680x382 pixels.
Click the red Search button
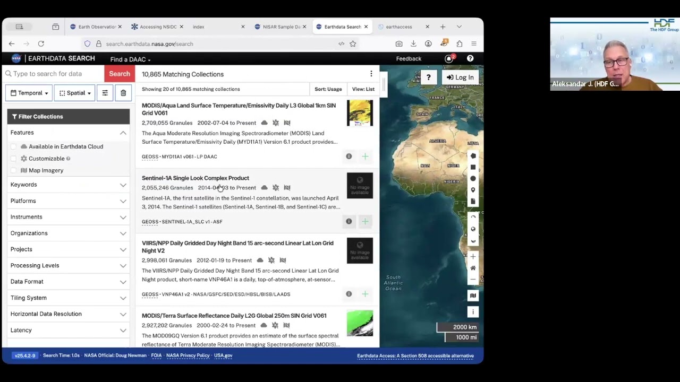pos(120,74)
